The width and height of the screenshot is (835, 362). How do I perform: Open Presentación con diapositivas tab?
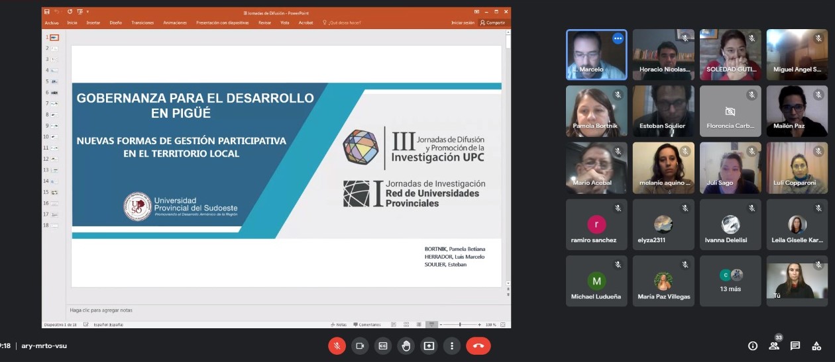click(x=223, y=23)
